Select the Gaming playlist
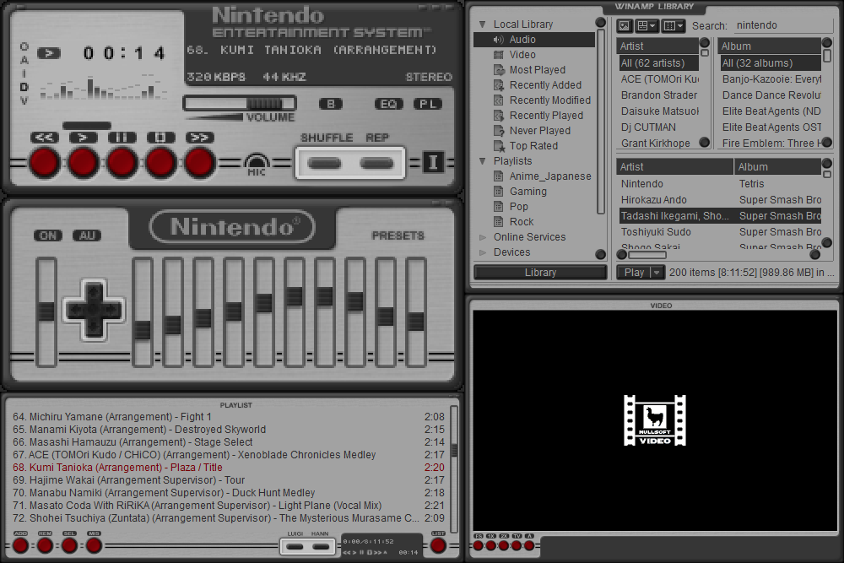The height and width of the screenshot is (563, 844). 528,191
